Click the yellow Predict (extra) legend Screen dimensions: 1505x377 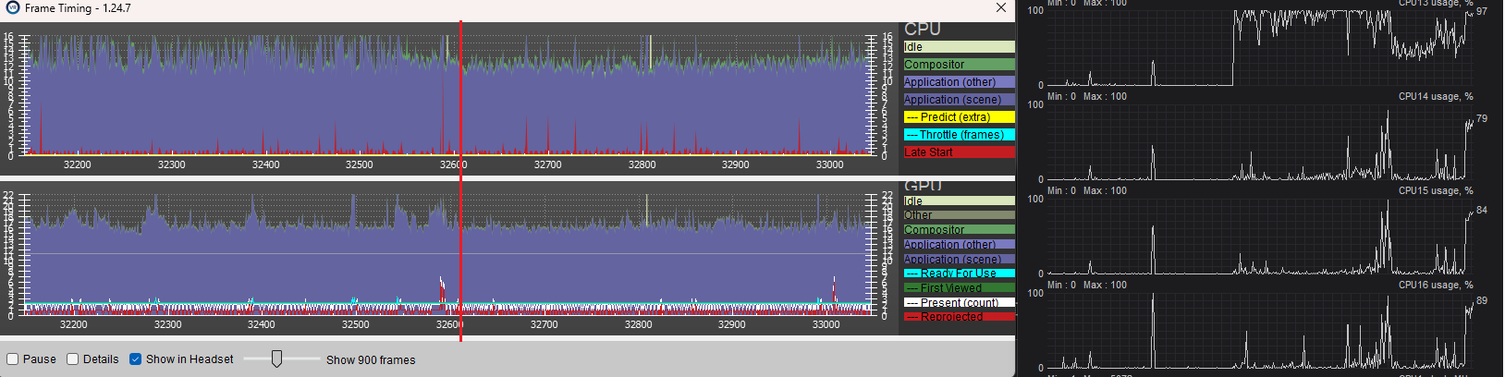959,117
